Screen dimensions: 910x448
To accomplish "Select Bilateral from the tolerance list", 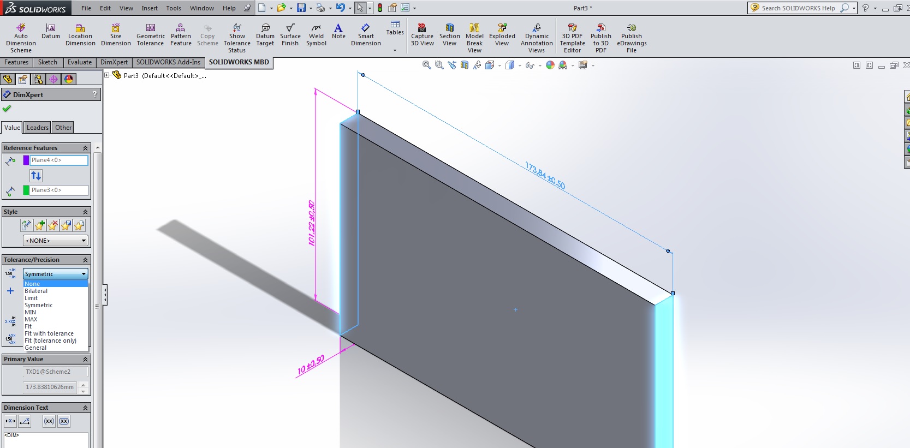I will coord(36,291).
